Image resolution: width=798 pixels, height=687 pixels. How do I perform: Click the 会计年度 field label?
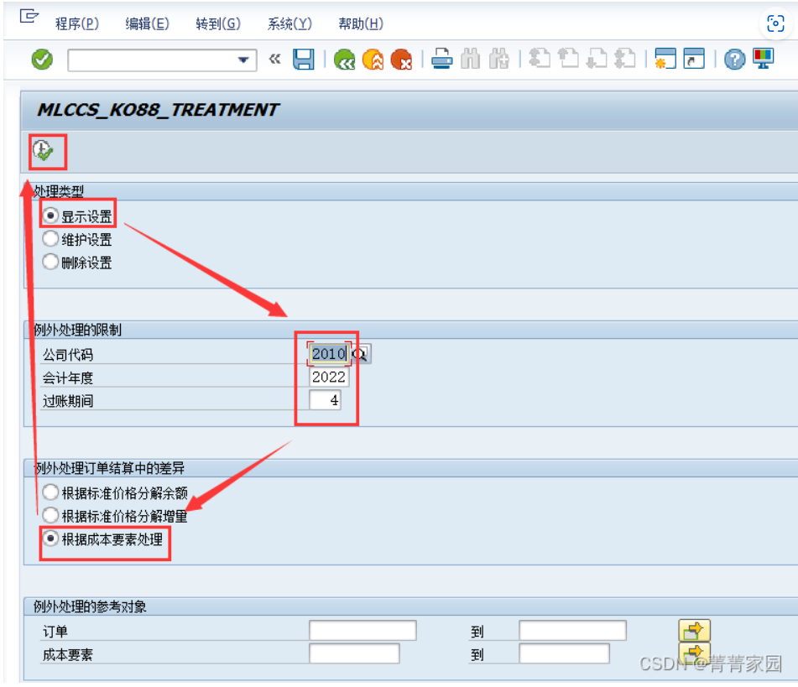(x=68, y=378)
